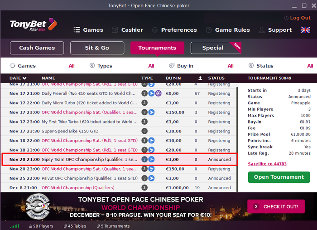Click the Log Out link
Image resolution: width=317 pixels, height=230 pixels.
tap(300, 18)
